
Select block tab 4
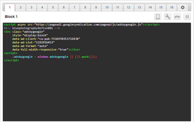click(x=42, y=7)
